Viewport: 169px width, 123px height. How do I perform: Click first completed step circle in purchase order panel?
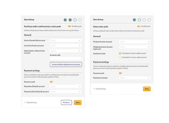click(65, 20)
